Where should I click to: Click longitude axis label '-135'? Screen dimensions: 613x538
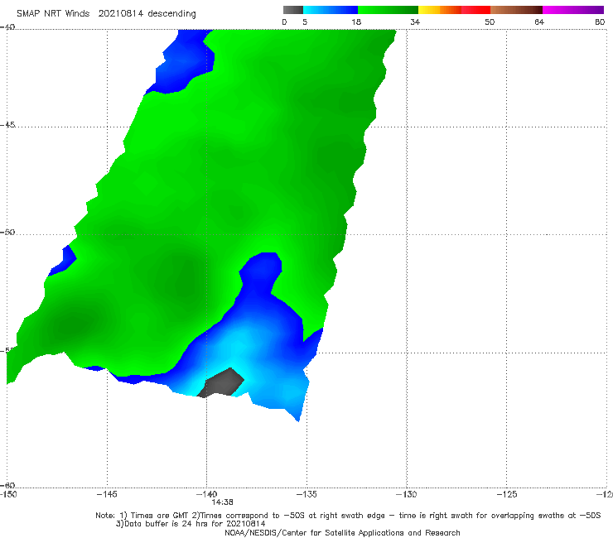coord(306,494)
